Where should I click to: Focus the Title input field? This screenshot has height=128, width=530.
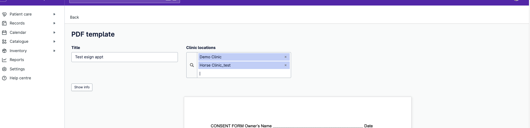[125, 57]
